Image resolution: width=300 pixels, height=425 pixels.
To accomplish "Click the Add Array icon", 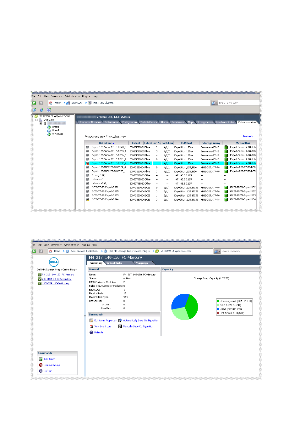I will tap(41, 359).
